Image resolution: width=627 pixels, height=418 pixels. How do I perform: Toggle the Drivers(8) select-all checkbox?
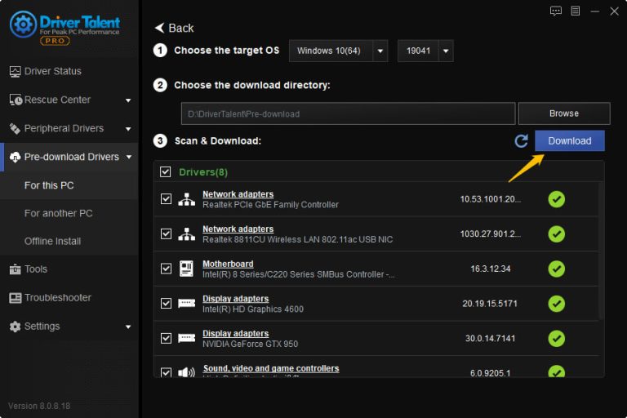[x=166, y=172]
